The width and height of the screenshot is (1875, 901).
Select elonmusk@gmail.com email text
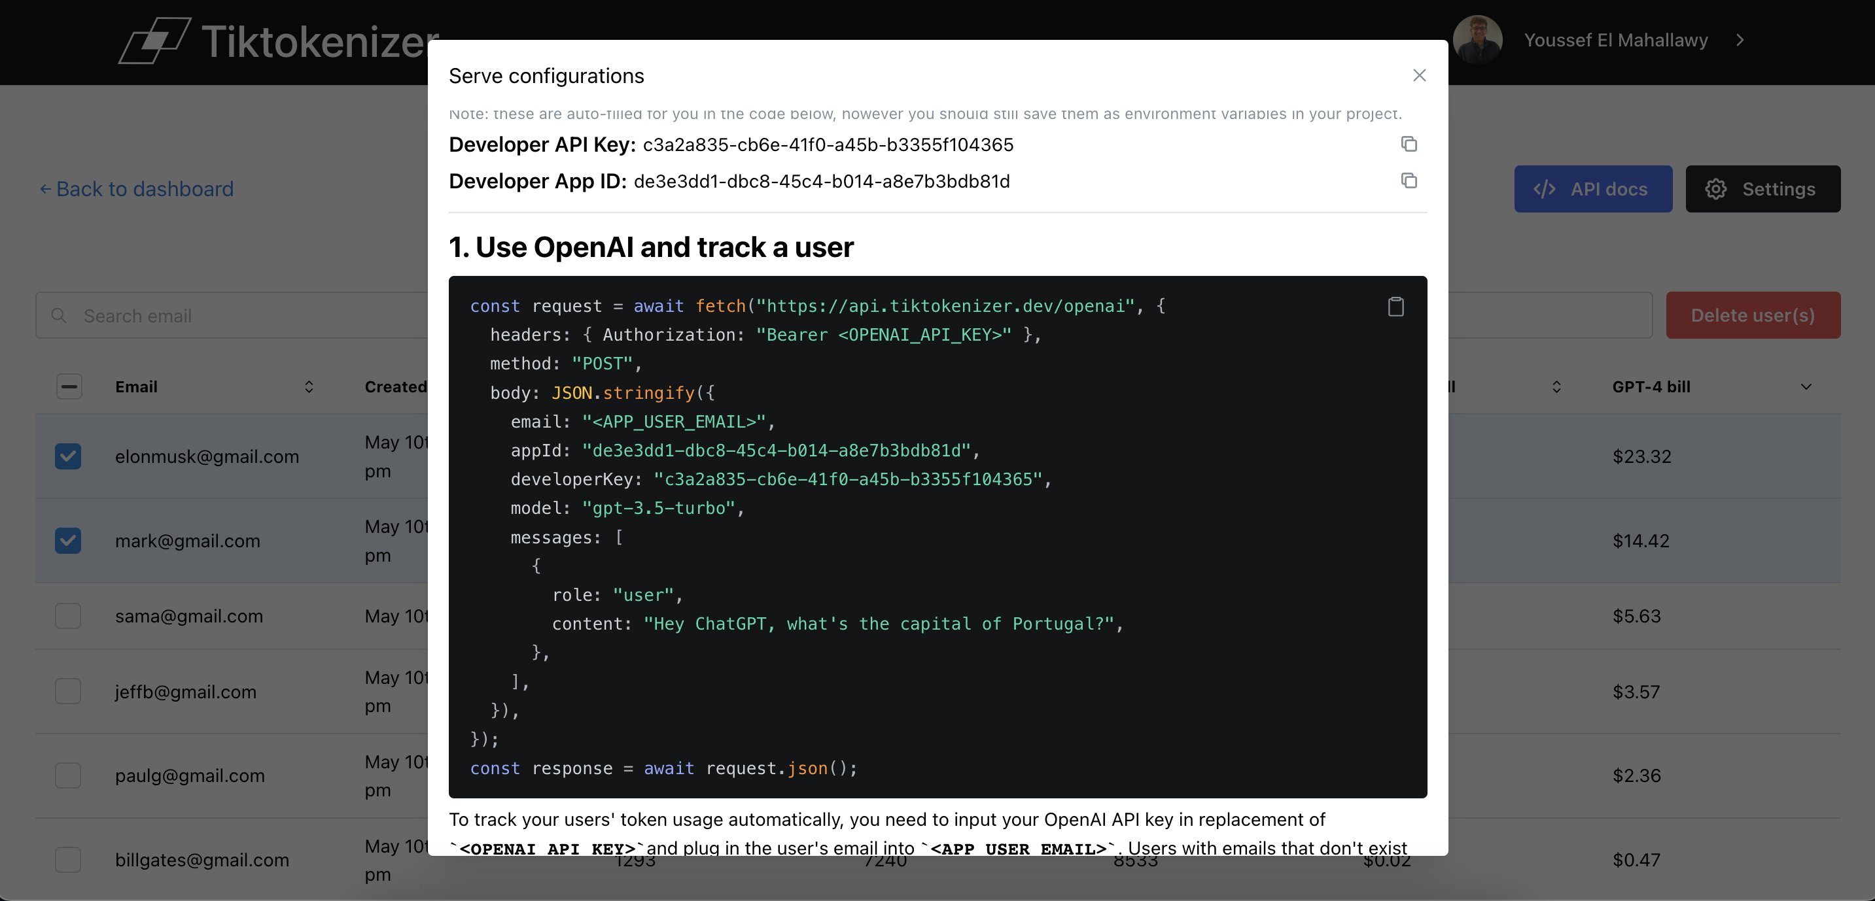pyautogui.click(x=207, y=456)
